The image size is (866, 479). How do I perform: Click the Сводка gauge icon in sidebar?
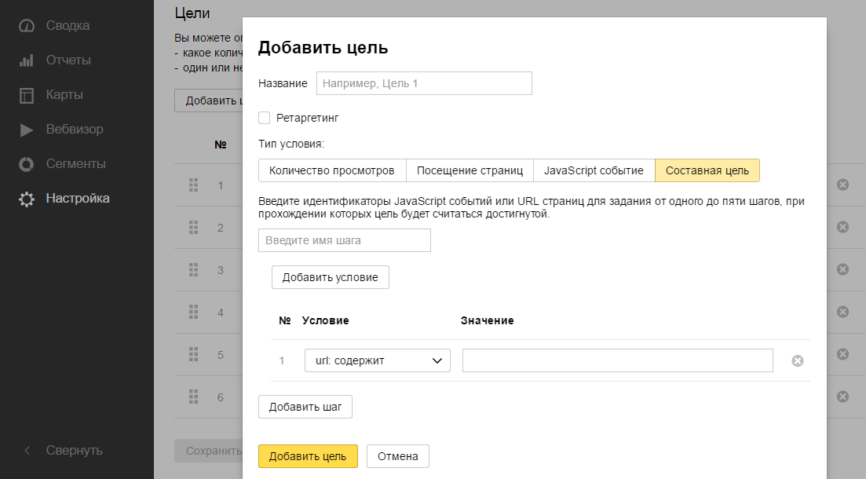click(x=27, y=26)
